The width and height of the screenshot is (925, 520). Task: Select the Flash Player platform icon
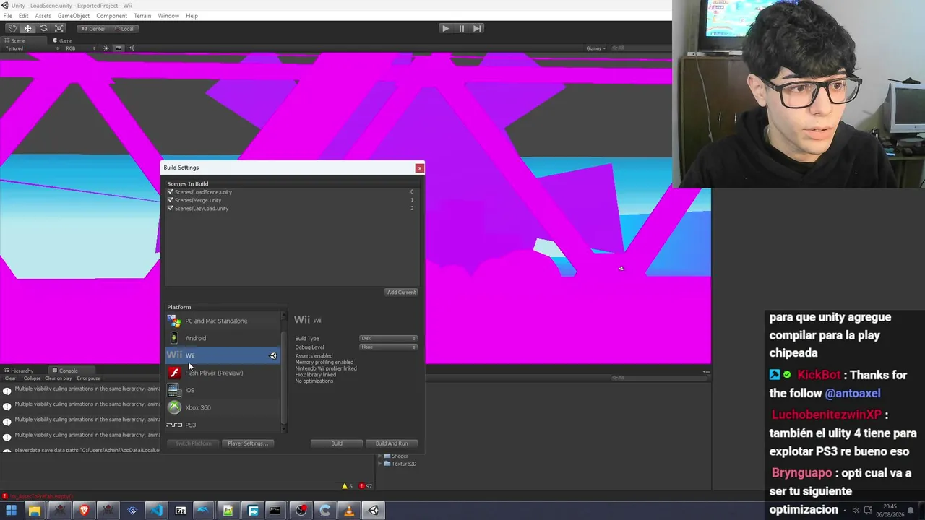click(174, 373)
